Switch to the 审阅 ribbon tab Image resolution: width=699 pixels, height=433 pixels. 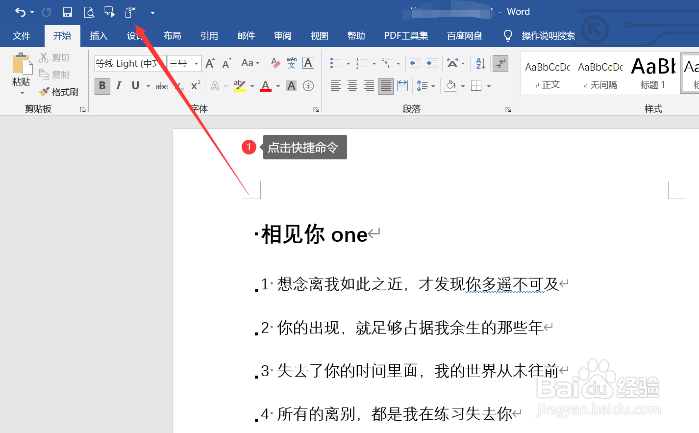point(282,35)
